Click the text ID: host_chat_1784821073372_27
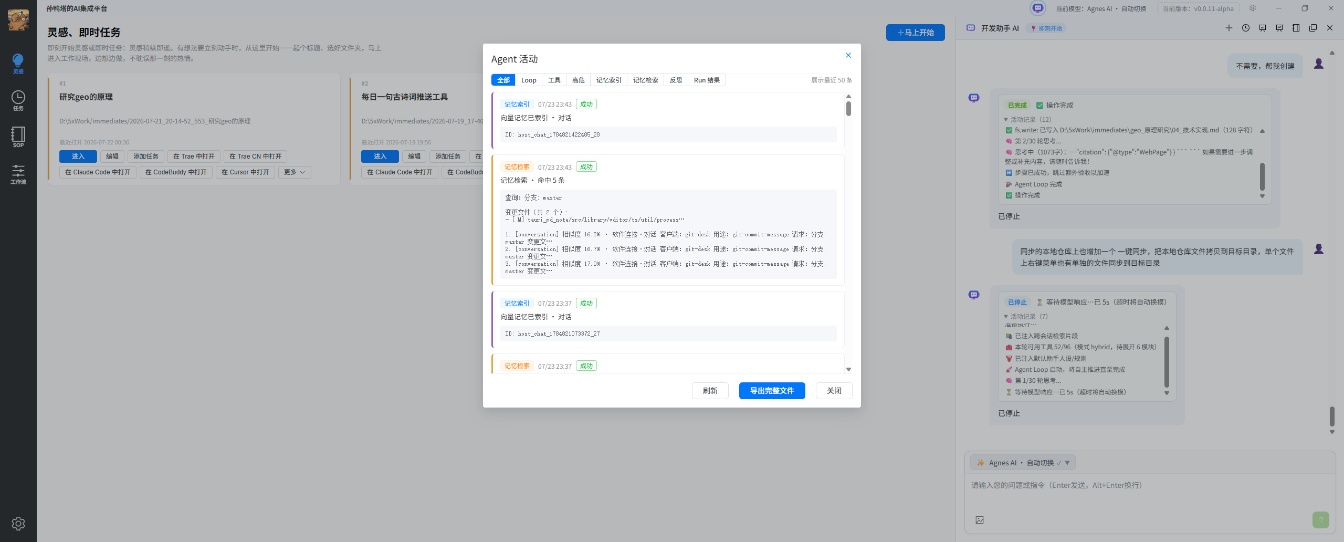Image resolution: width=1344 pixels, height=542 pixels. coord(552,333)
